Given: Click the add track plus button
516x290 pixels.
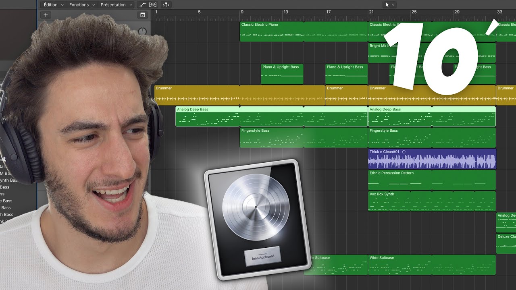Looking at the screenshot, I should (46, 15).
